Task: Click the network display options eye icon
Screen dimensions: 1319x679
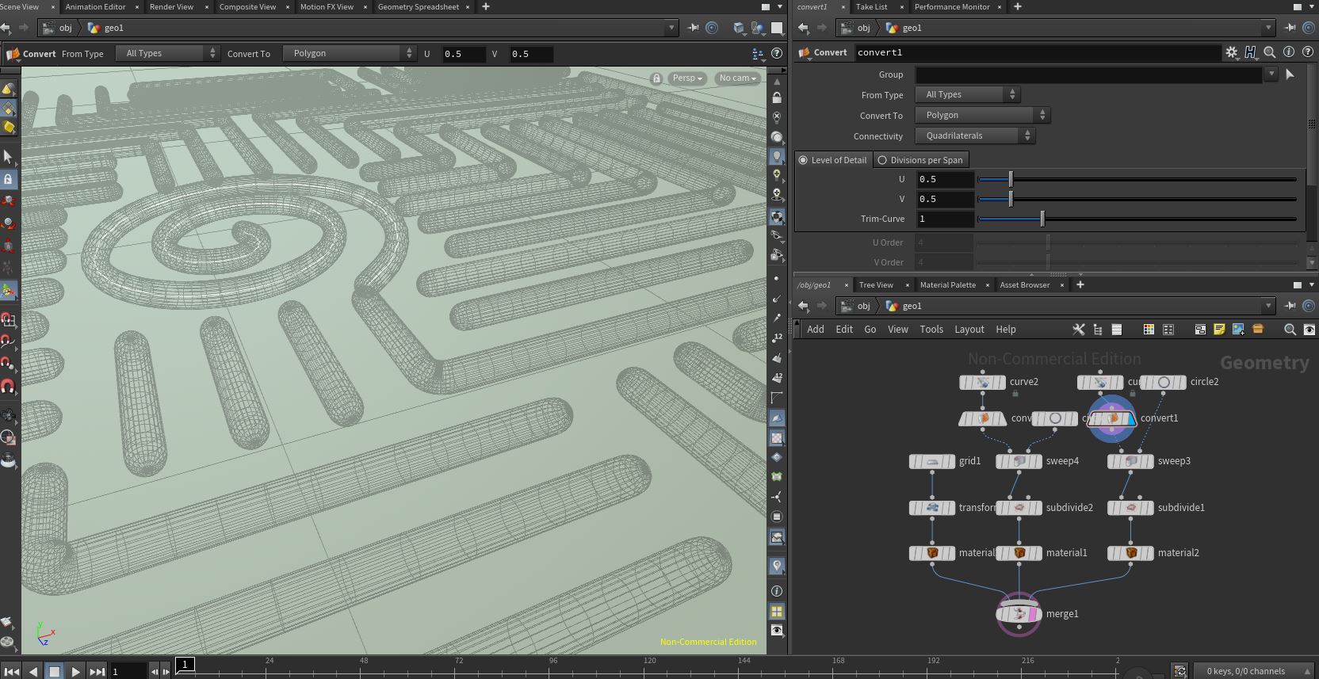Action: [1309, 330]
